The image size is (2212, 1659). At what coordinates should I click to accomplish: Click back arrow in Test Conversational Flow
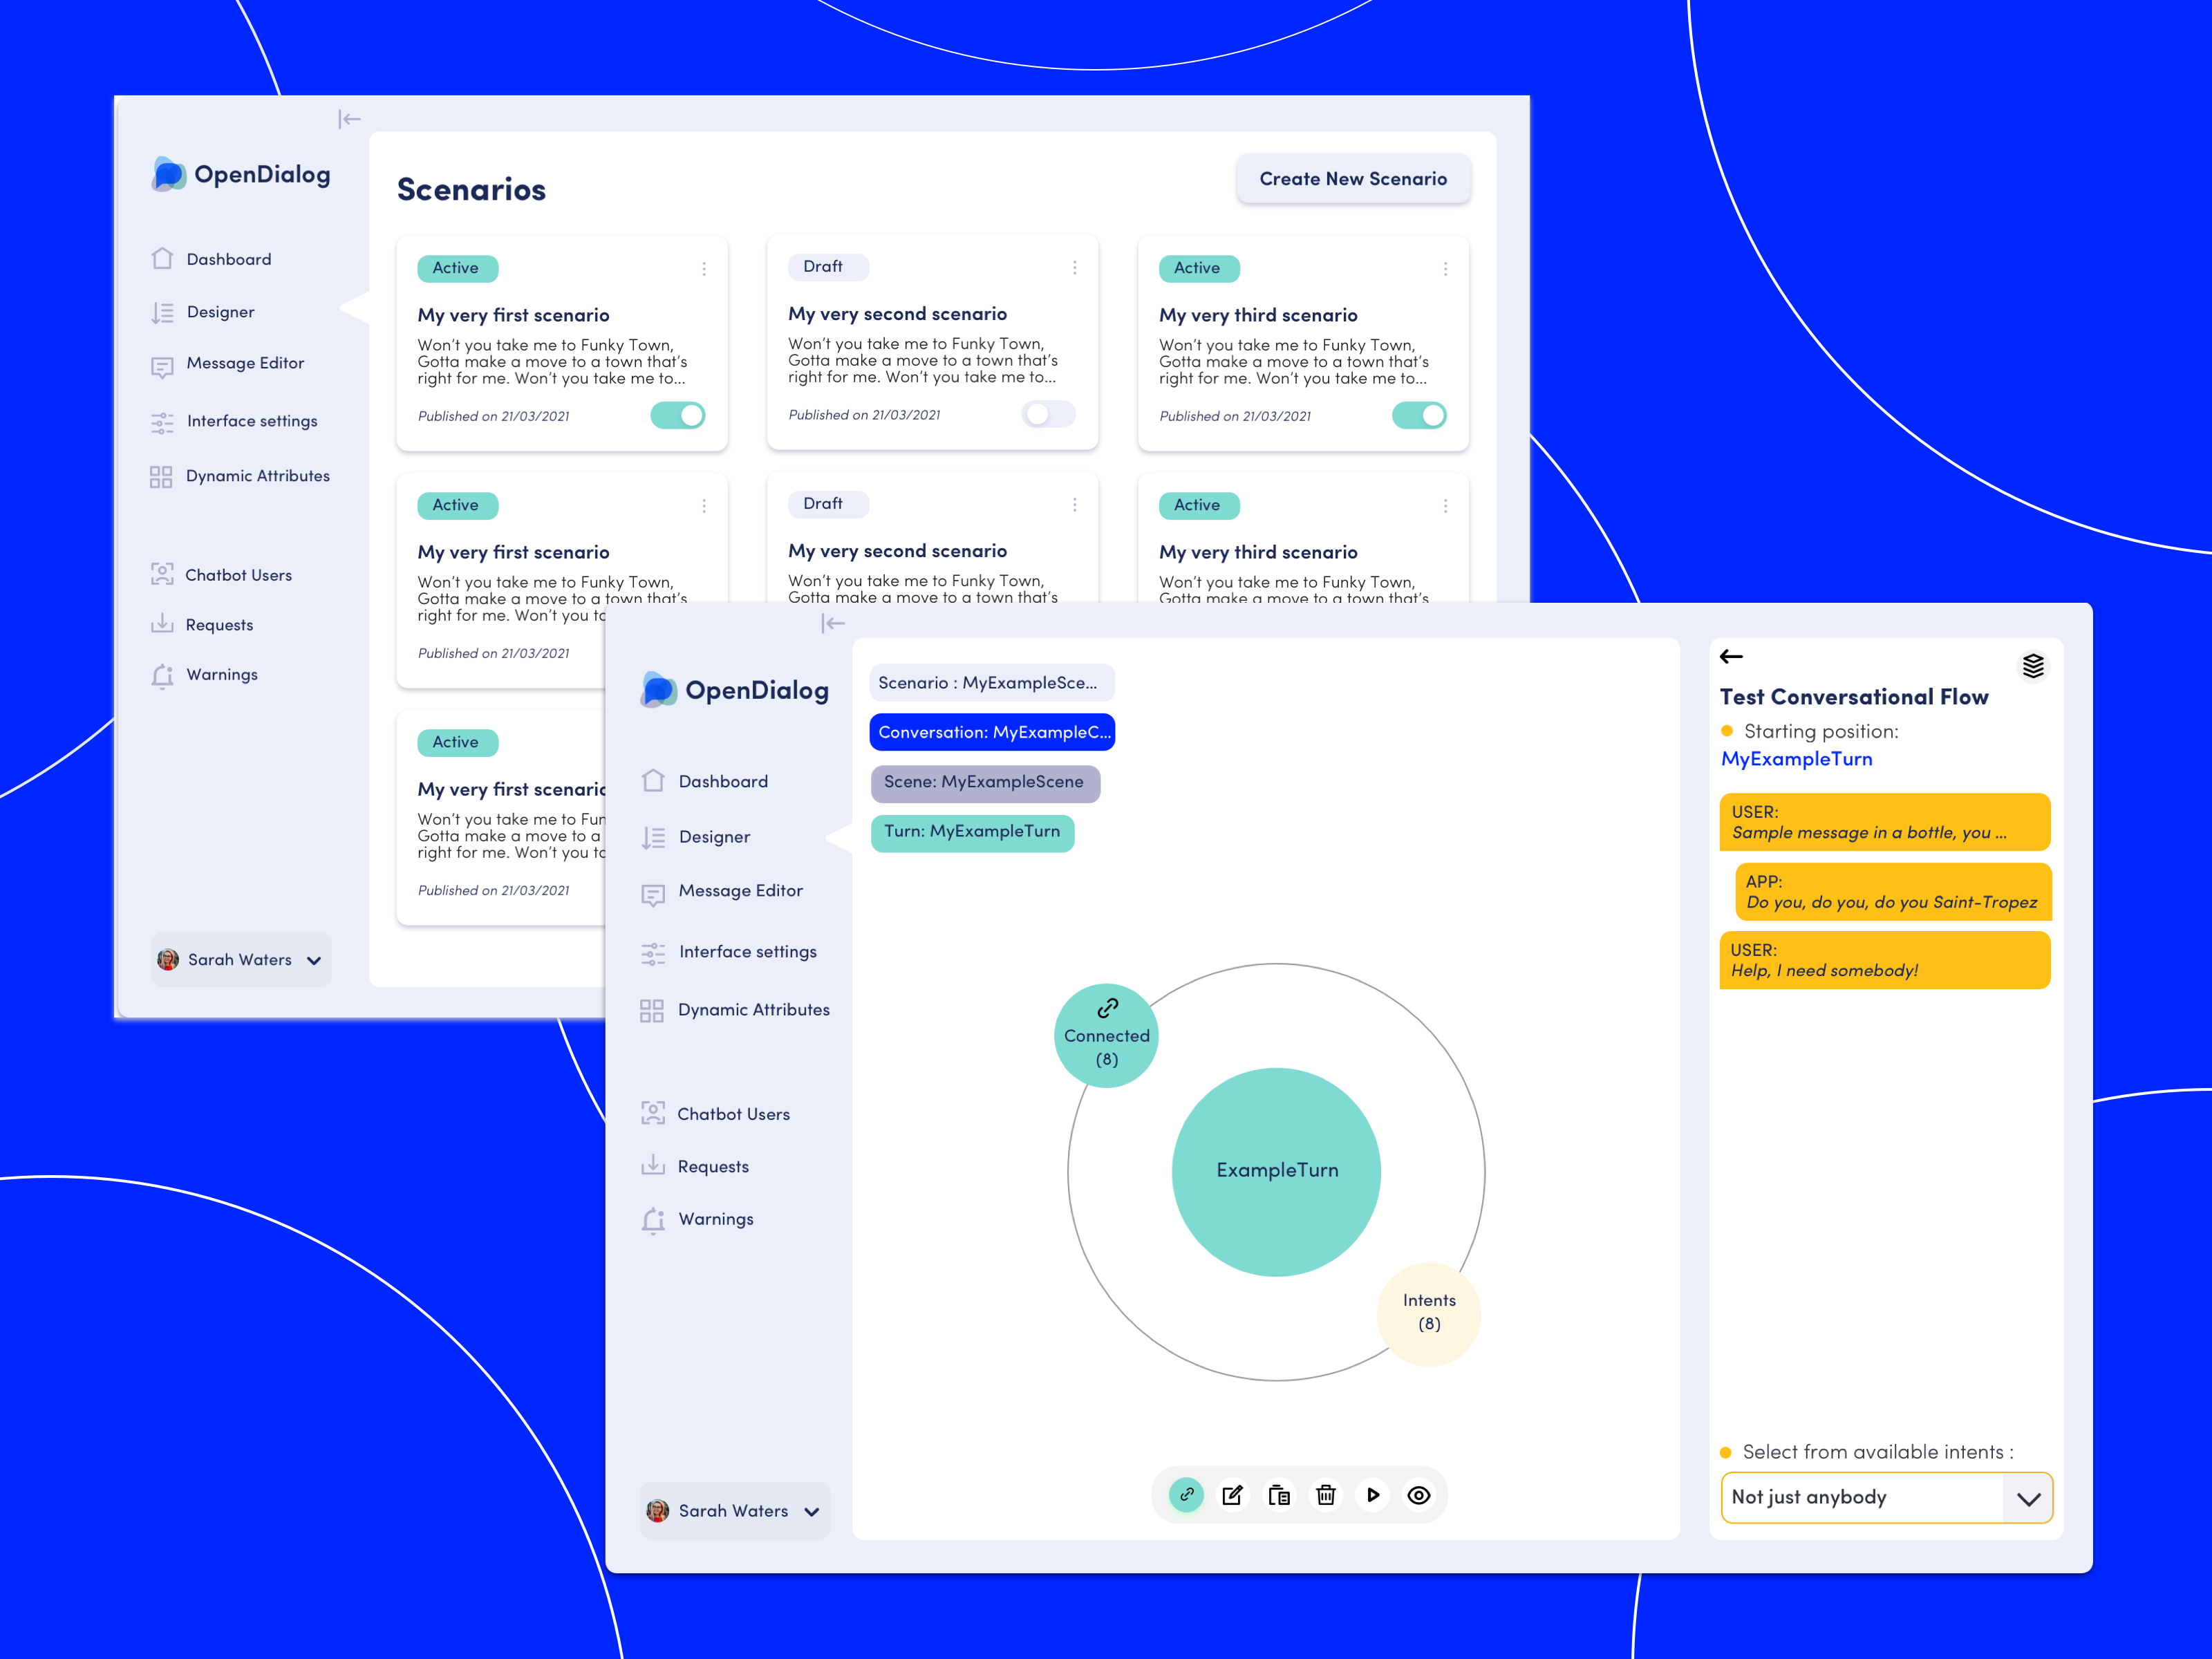click(x=1731, y=657)
